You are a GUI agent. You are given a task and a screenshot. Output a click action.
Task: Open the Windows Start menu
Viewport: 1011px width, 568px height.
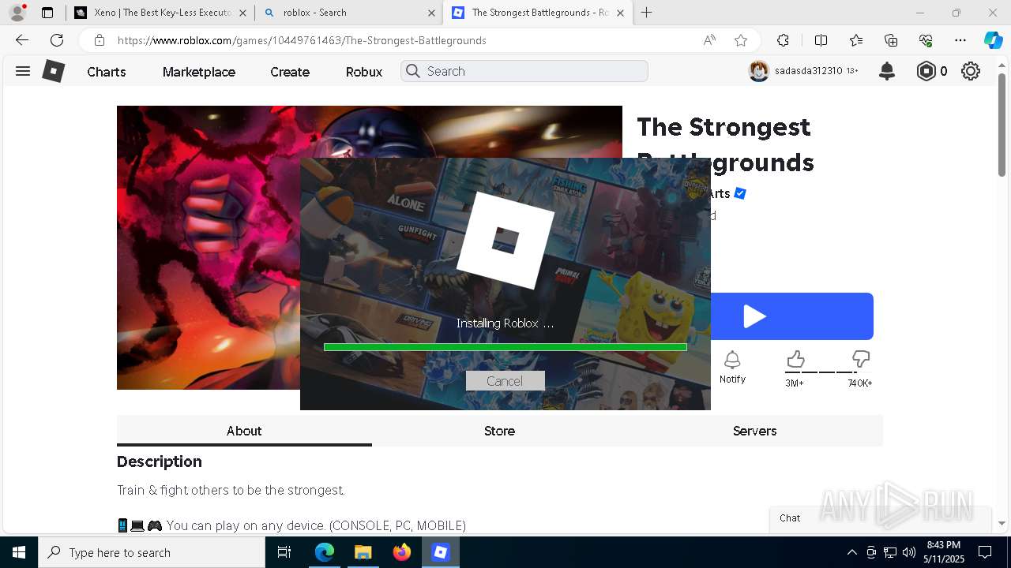19,552
